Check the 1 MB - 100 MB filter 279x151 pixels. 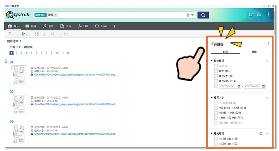pos(216,118)
